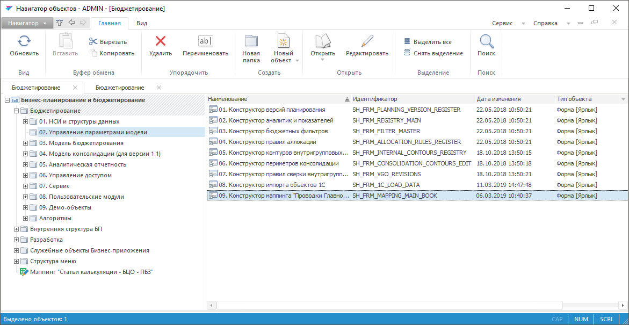This screenshot has height=325, width=629.
Task: Click the Вырезать scissors icon
Action: tap(93, 42)
